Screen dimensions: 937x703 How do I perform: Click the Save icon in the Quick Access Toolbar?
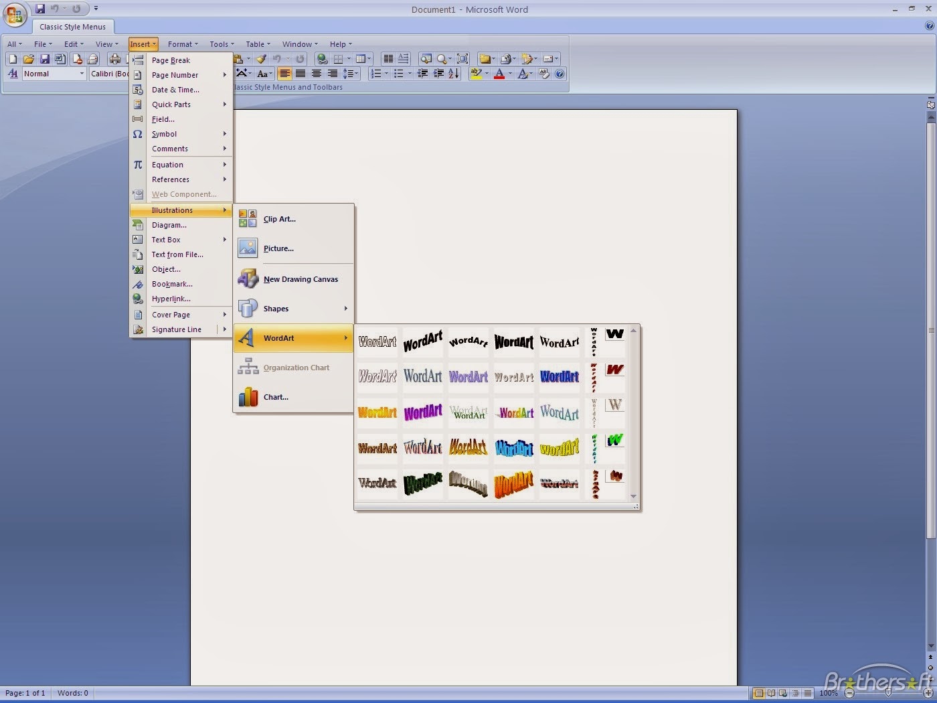tap(40, 9)
